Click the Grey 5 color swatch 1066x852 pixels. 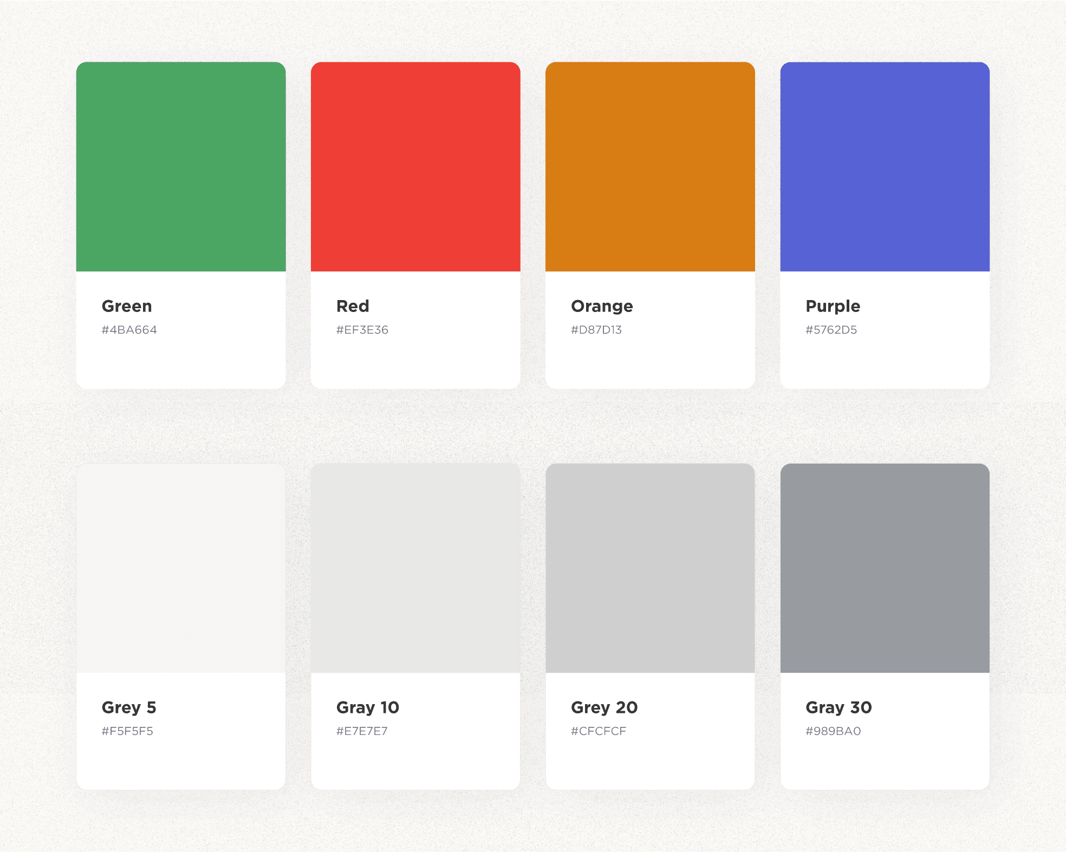click(x=181, y=568)
